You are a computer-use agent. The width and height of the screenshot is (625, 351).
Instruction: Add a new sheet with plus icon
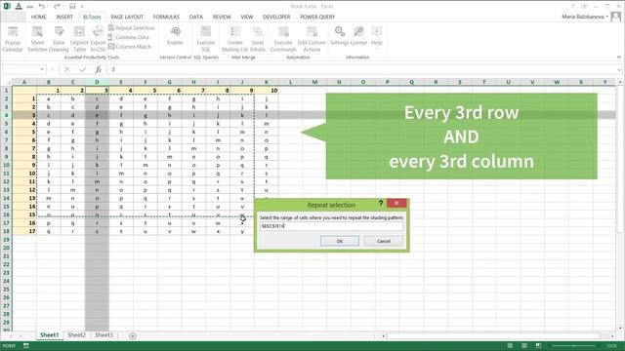pyautogui.click(x=133, y=335)
